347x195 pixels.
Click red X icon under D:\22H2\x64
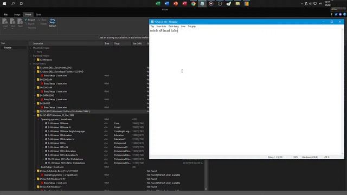(x=42, y=83)
